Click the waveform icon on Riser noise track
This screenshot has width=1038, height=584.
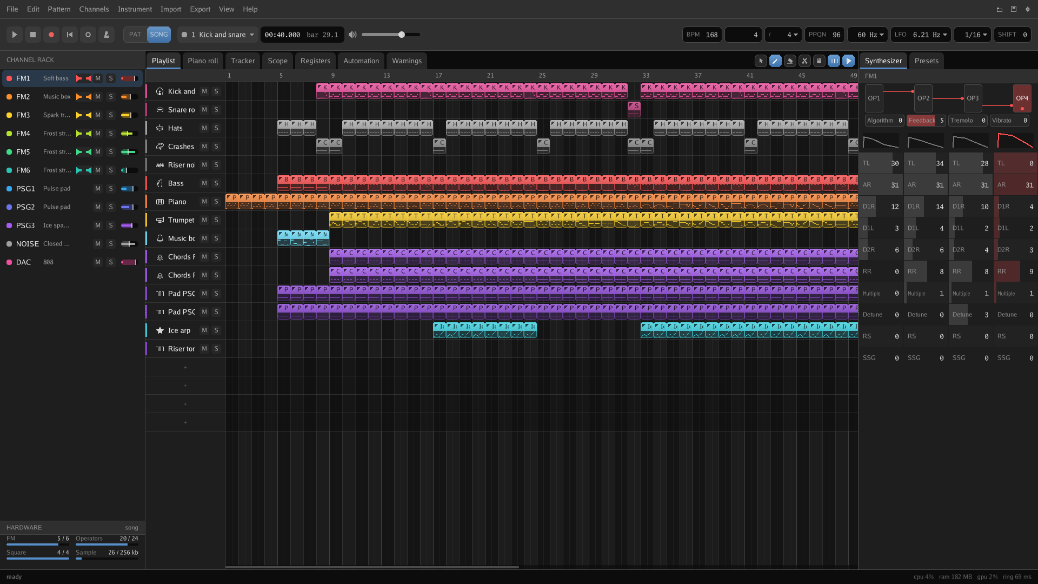point(160,165)
